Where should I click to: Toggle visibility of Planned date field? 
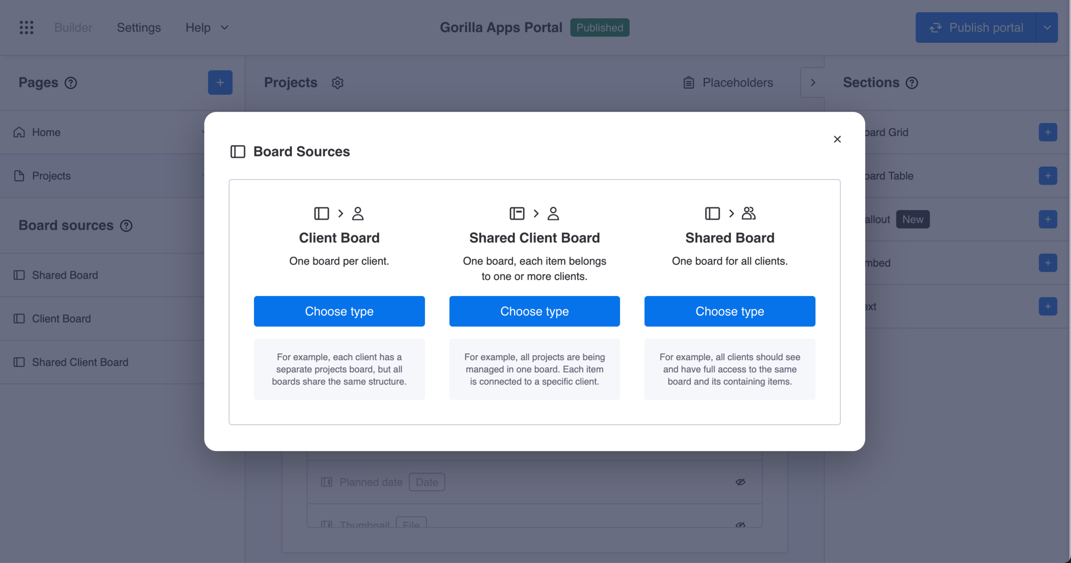pyautogui.click(x=740, y=482)
